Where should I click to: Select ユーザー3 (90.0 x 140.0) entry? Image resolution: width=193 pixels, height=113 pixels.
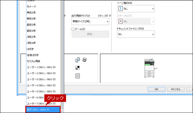[x=43, y=79]
